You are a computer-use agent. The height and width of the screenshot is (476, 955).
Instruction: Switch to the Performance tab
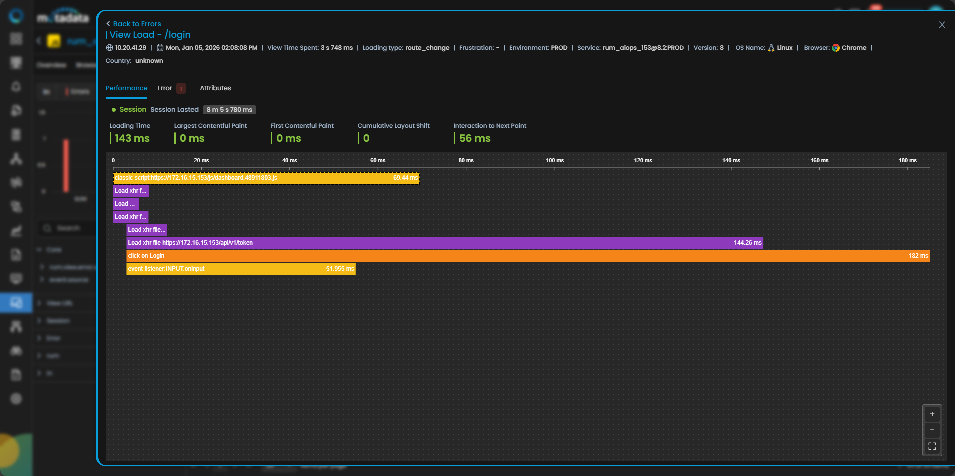pos(126,88)
